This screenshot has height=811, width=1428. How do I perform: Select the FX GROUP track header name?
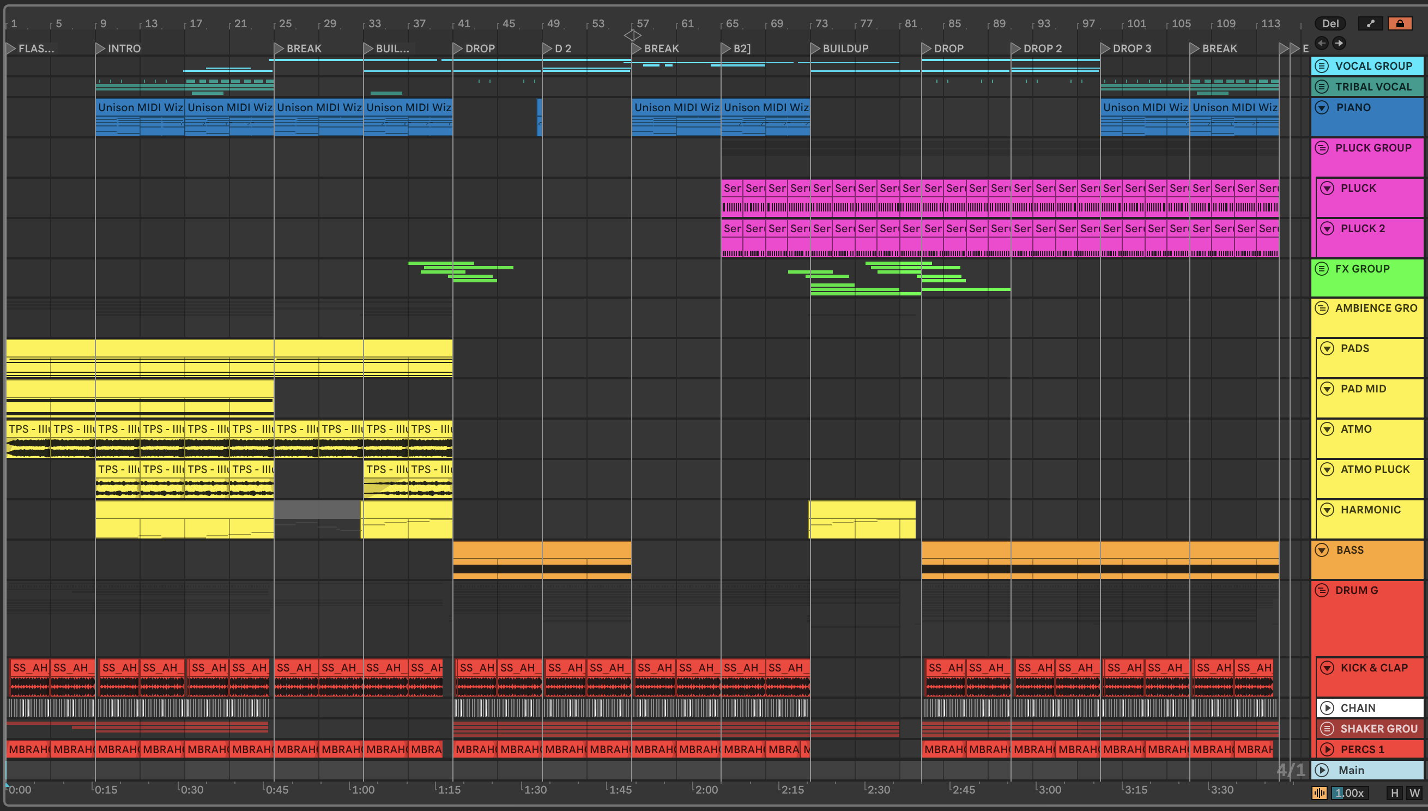(1362, 269)
